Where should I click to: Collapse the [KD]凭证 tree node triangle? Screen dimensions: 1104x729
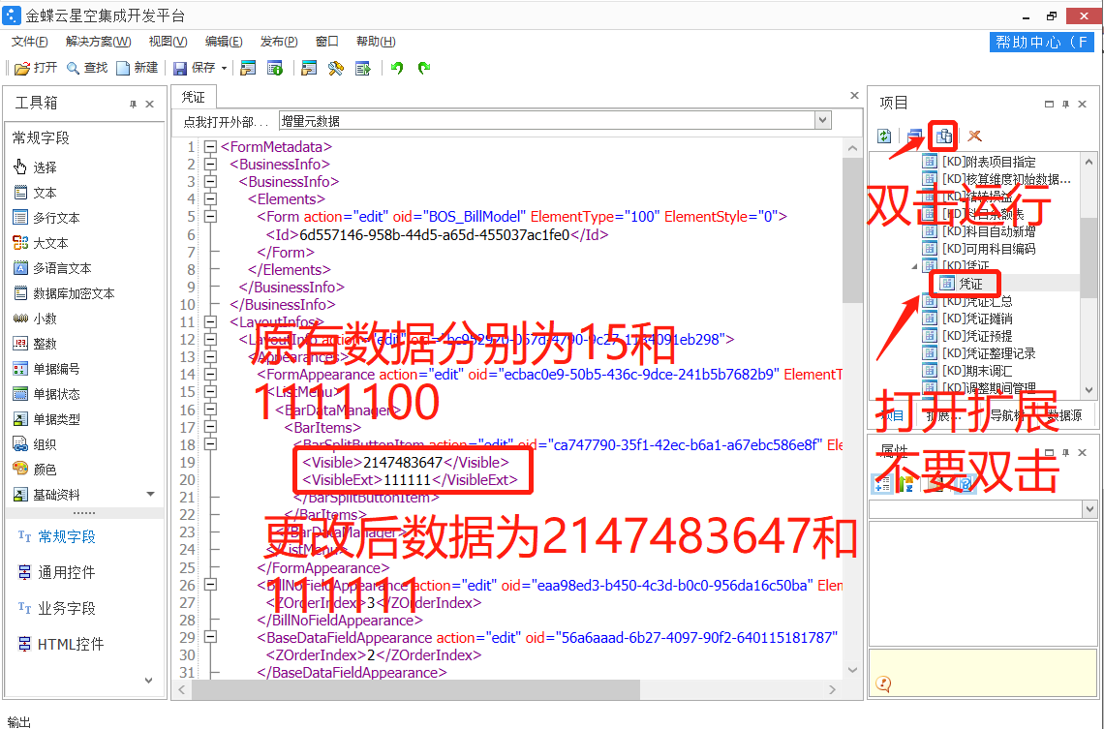pyautogui.click(x=914, y=266)
